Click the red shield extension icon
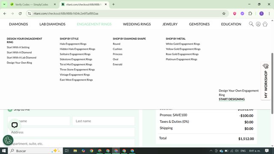The image size is (274, 154). (235, 13)
